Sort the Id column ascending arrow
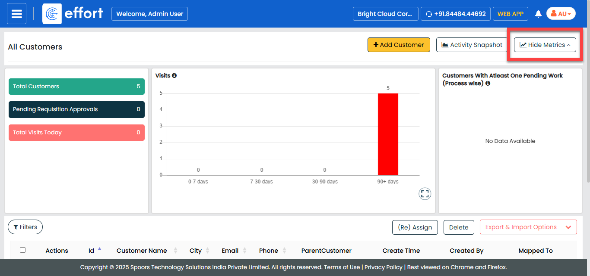The image size is (590, 276). pos(100,249)
